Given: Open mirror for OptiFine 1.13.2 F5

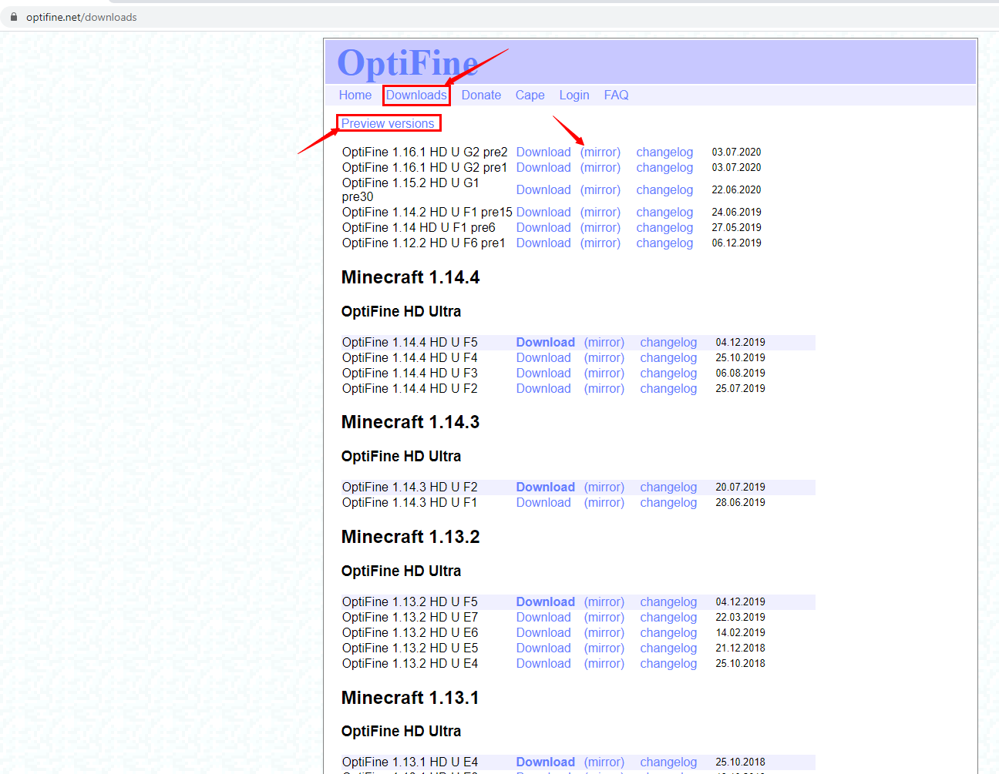Looking at the screenshot, I should pyautogui.click(x=604, y=601).
